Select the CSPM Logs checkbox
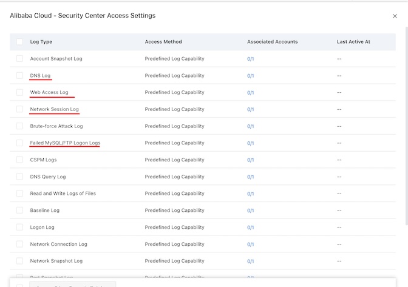The width and height of the screenshot is (408, 287). [x=19, y=160]
